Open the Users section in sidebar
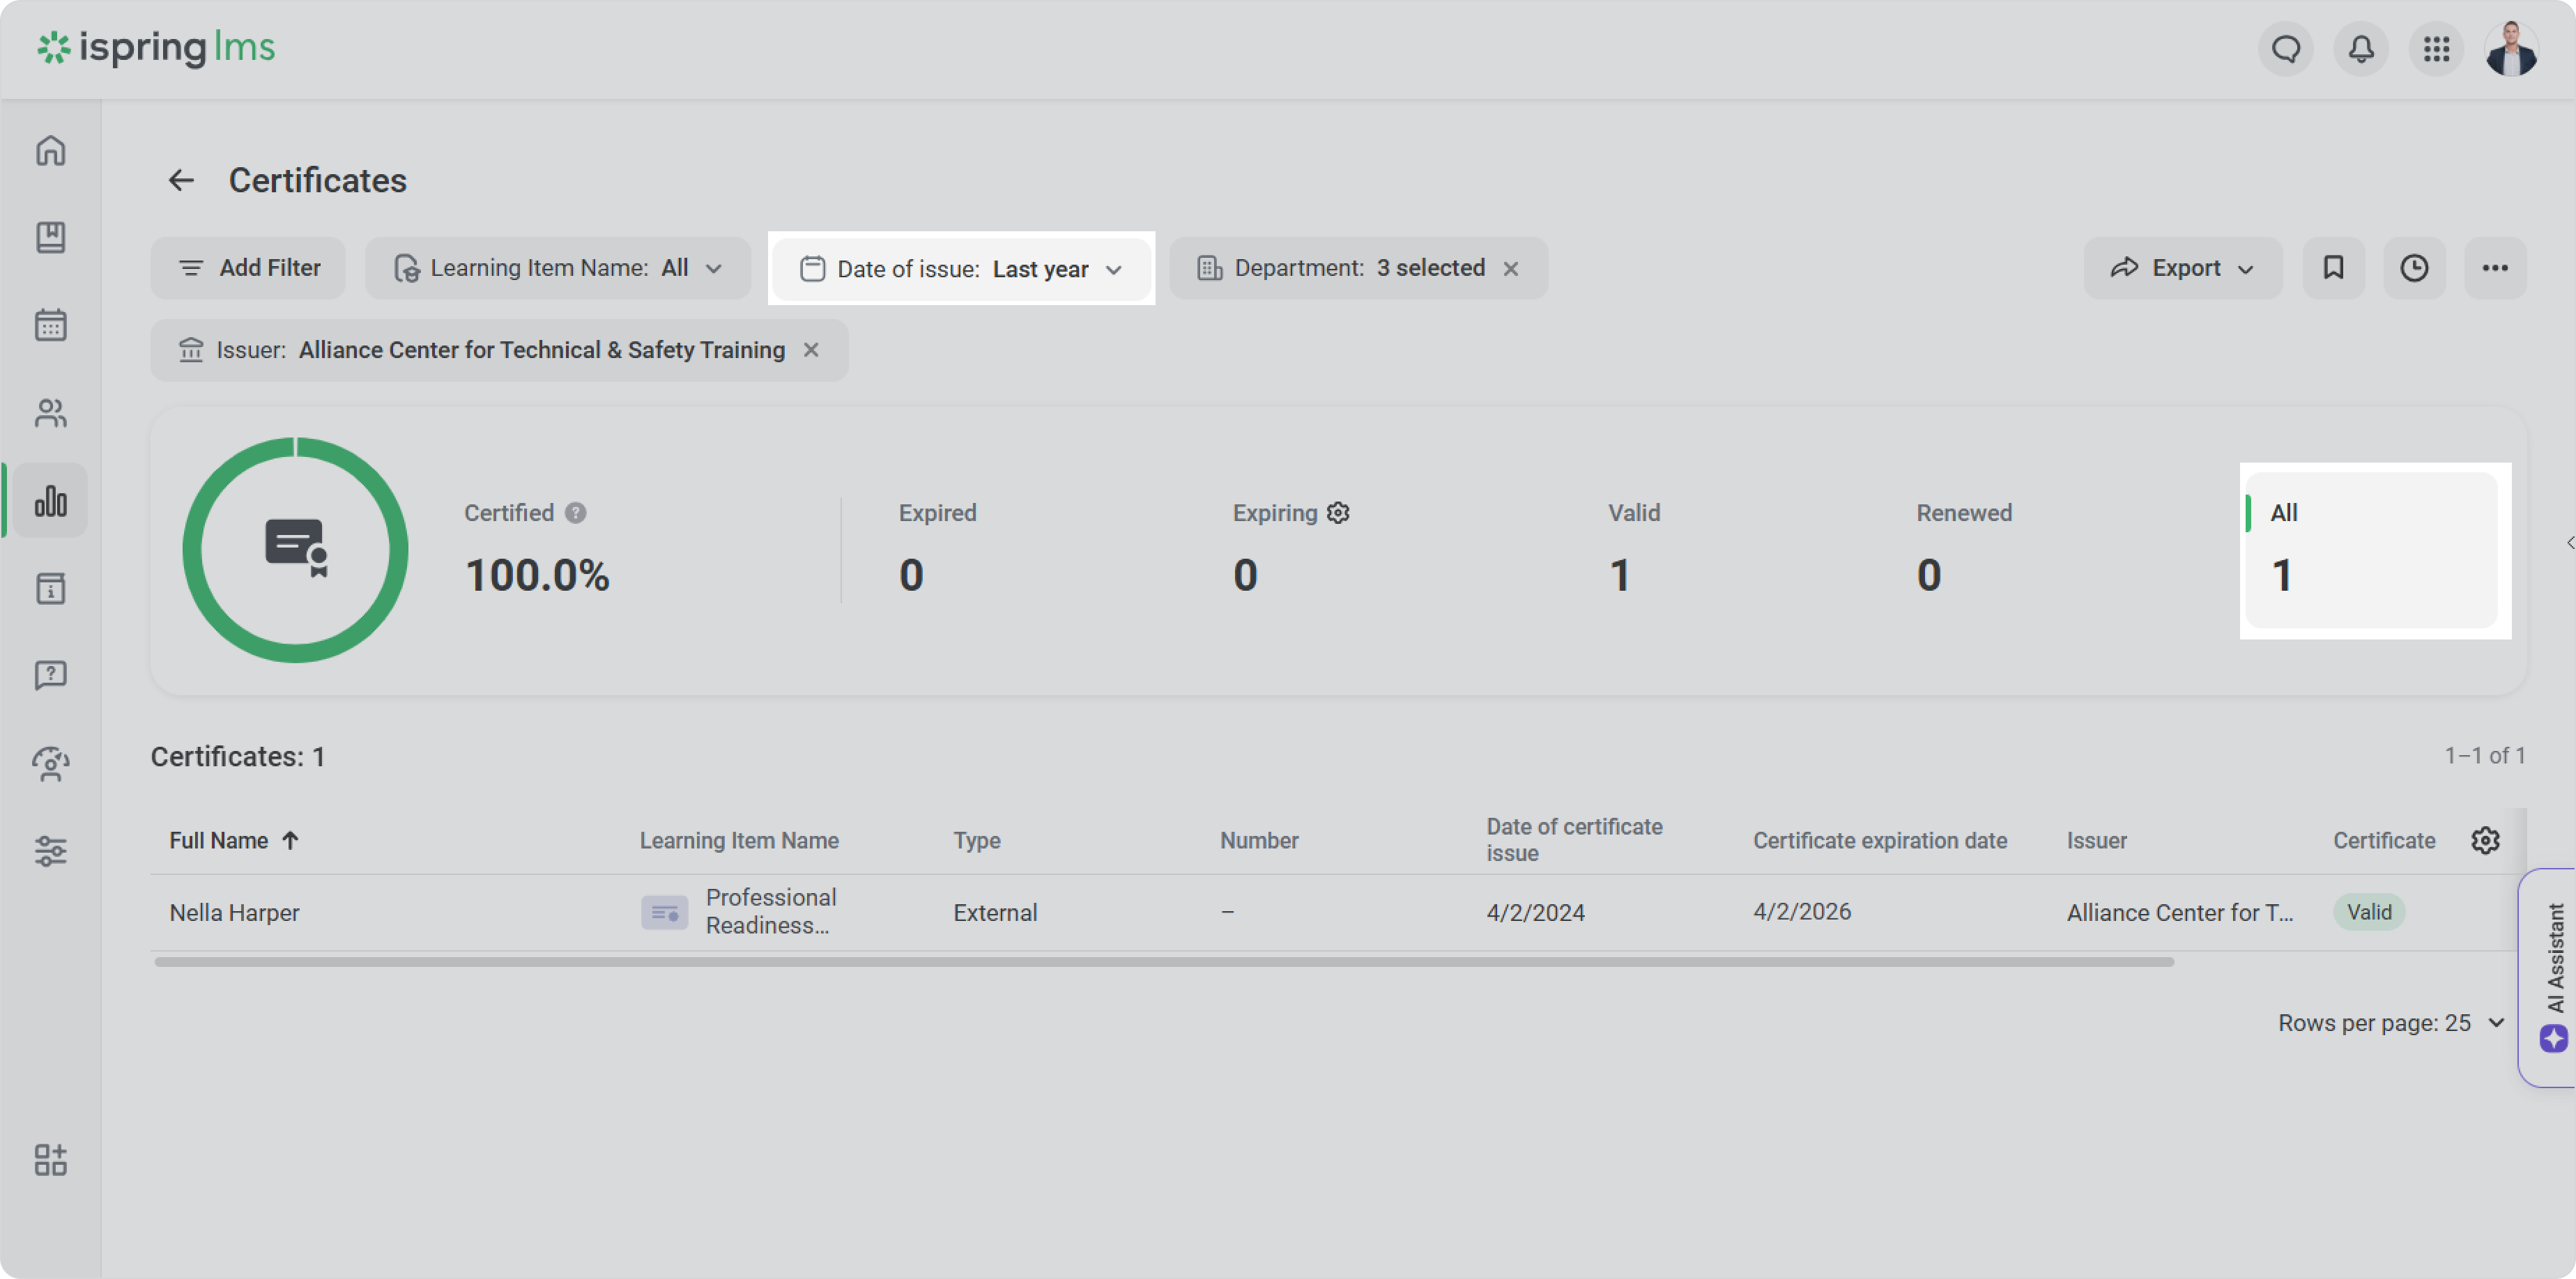The width and height of the screenshot is (2576, 1279). [x=50, y=412]
